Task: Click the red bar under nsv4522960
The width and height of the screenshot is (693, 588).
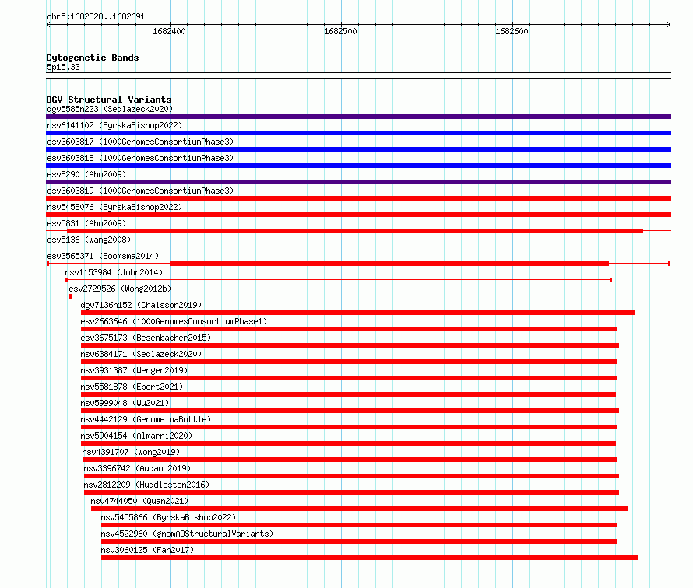Action: [x=359, y=541]
